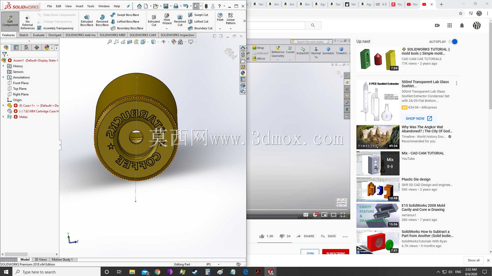Screen dimensions: 492x276
Task: Open the Tools menu
Action: tap(91, 6)
